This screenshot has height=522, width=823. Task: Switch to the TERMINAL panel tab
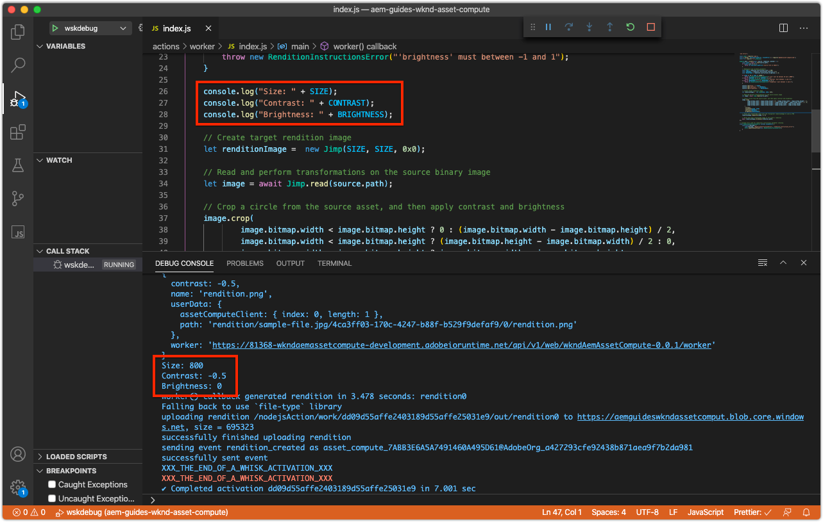[x=334, y=263]
